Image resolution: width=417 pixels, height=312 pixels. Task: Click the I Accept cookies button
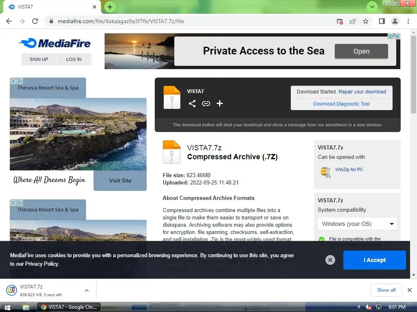pyautogui.click(x=375, y=260)
